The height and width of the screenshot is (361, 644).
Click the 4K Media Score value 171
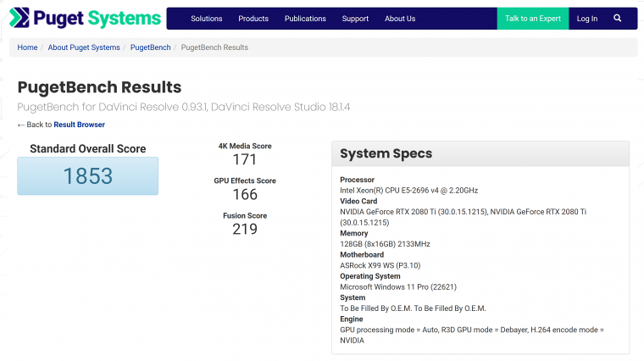[245, 159]
